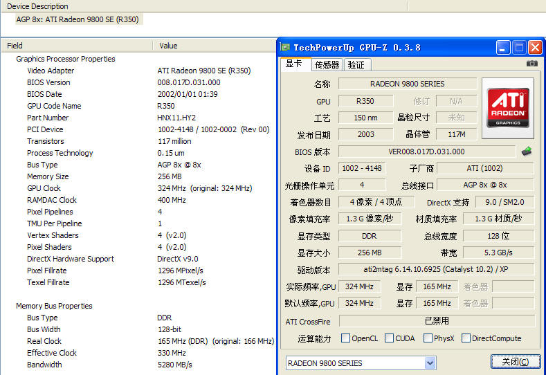This screenshot has height=375, width=546.
Task: Click the GPU-Z name field RADEON 9800 SERIES
Action: [408, 84]
